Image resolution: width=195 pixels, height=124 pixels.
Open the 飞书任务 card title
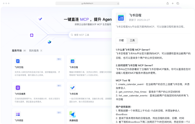tap(74, 94)
